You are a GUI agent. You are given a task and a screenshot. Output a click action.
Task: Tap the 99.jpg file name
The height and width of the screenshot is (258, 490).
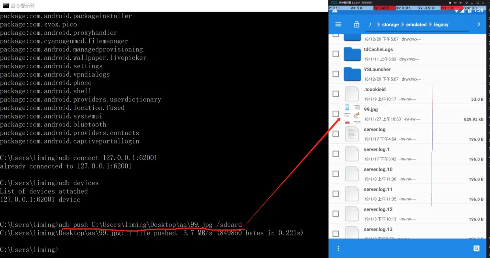tap(371, 109)
